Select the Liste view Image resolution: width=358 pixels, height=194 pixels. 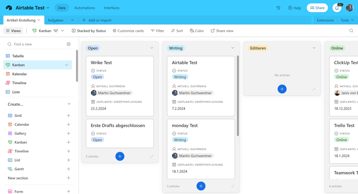[38, 92]
